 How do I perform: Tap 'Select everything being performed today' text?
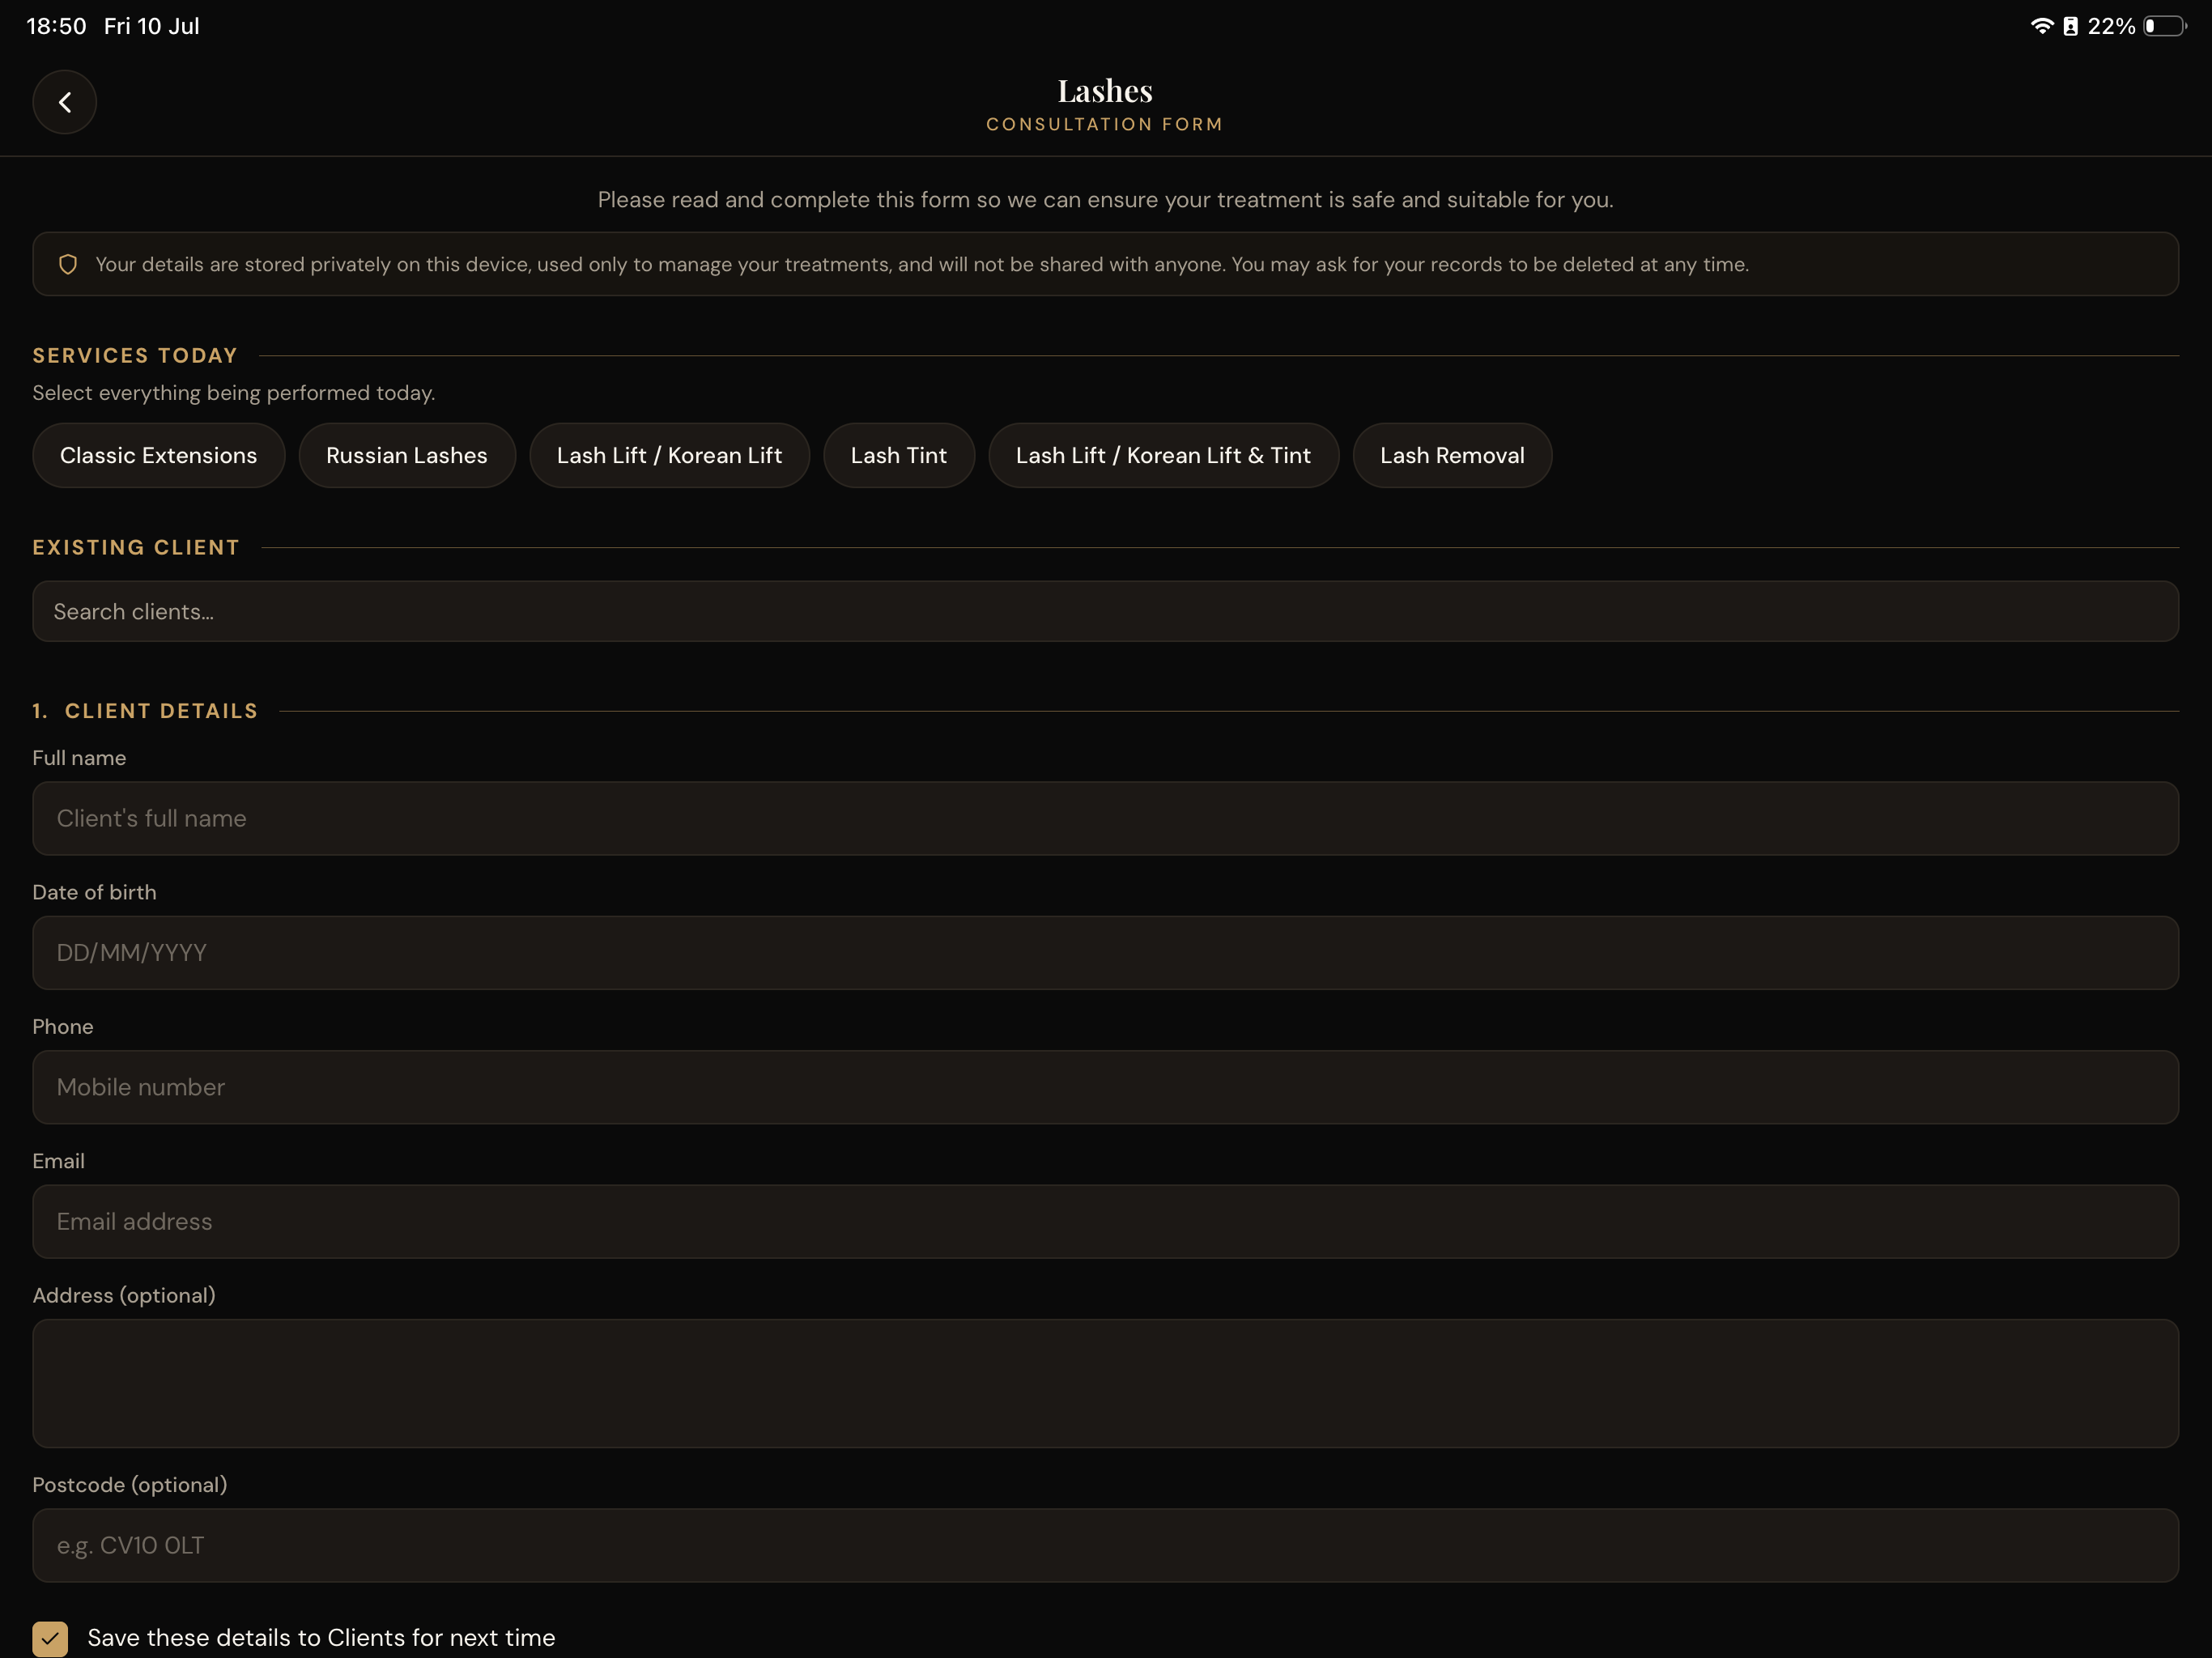click(234, 393)
